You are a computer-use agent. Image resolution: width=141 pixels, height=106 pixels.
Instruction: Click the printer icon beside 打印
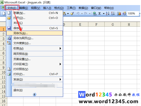[9, 74]
